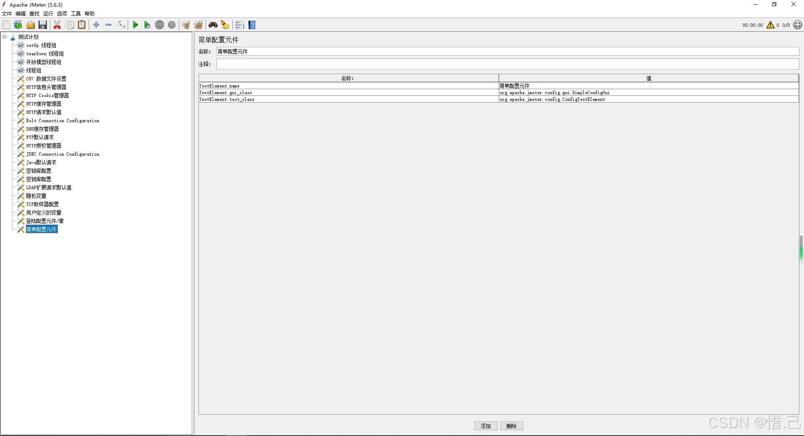Click the thread status circle icon top-right

click(798, 25)
